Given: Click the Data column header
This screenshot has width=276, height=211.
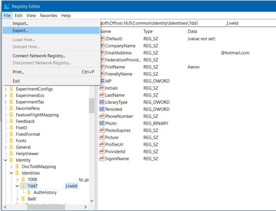Looking at the screenshot, I should click(193, 32).
